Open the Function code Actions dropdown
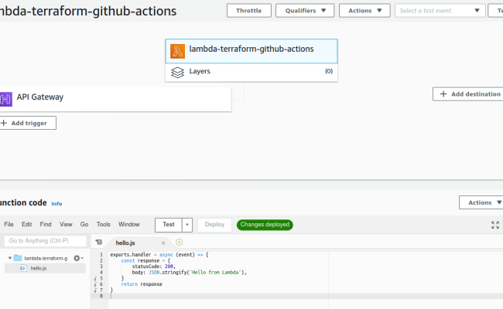This screenshot has height=309, width=503. pyautogui.click(x=481, y=202)
